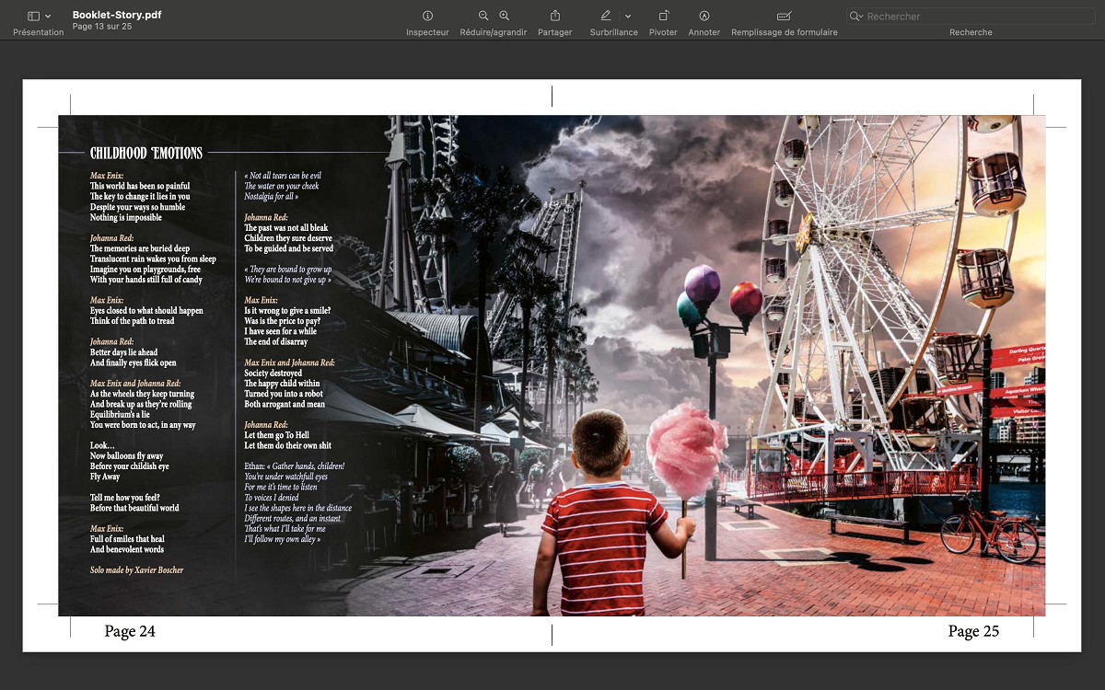Open the Inspecteur info panel
1105x690 pixels.
(427, 16)
